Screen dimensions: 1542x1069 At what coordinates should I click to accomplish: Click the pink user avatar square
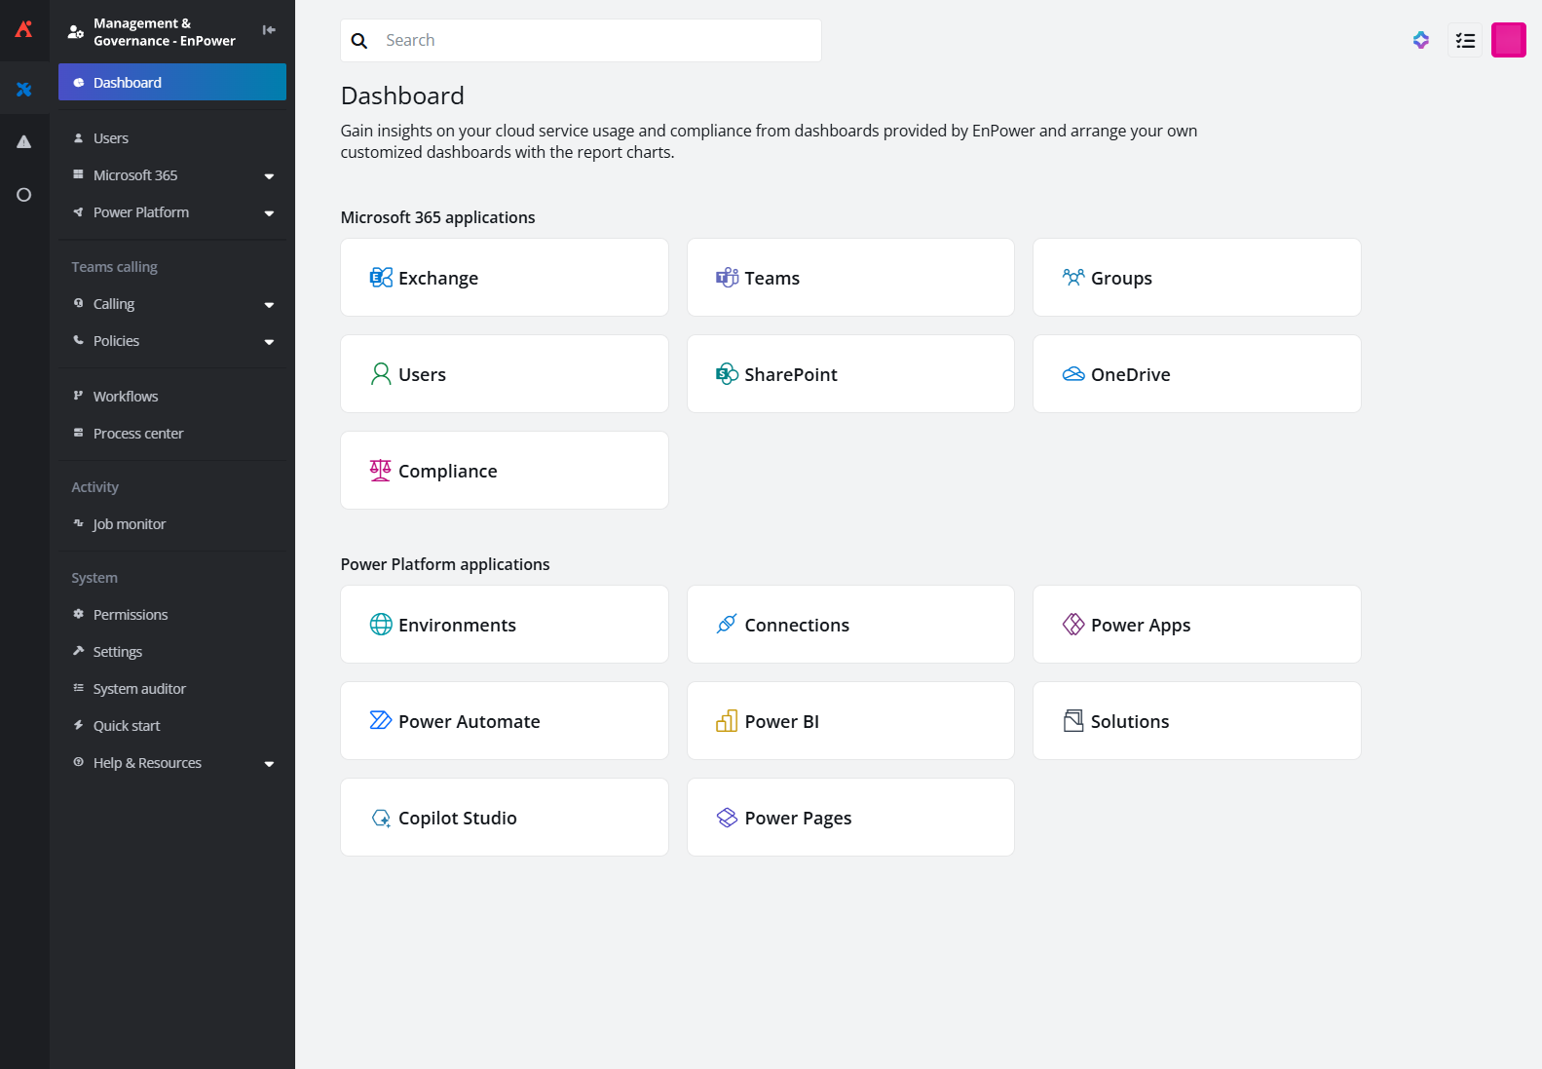(x=1508, y=40)
